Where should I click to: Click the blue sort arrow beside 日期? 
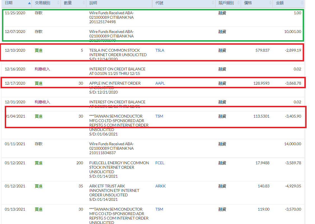29,3
